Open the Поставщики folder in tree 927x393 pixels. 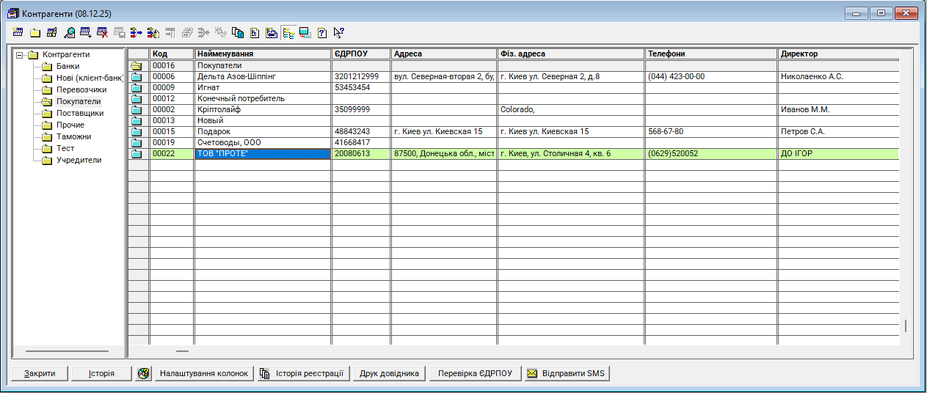pos(79,113)
